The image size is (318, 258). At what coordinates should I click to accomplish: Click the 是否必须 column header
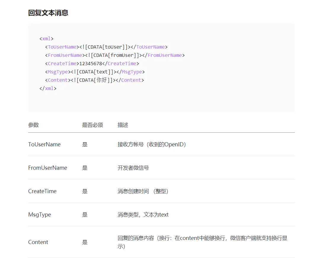pos(92,125)
